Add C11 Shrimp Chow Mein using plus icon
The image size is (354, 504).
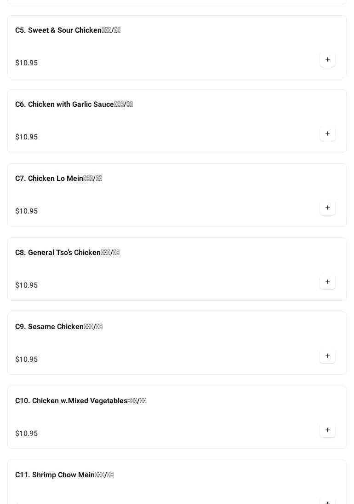327,502
